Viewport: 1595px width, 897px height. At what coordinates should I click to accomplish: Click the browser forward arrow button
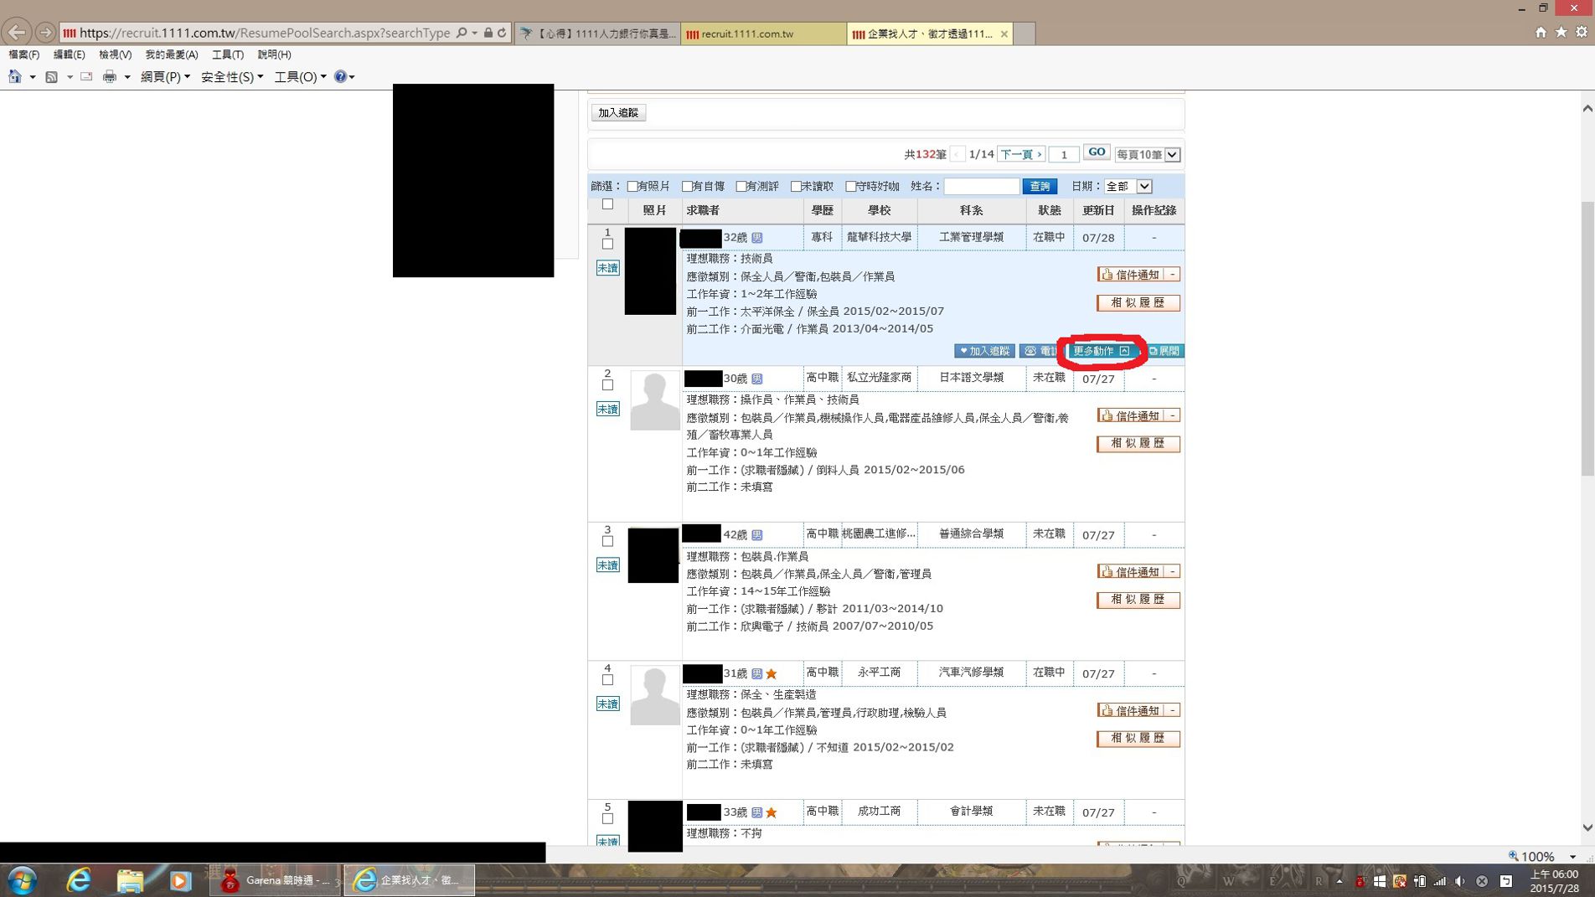[45, 33]
